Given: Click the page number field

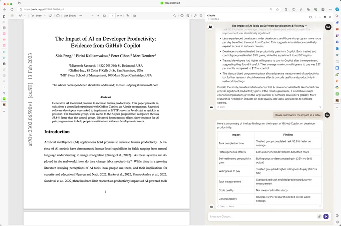Looking at the screenshot, I should pos(112,16).
